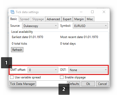This screenshot has width=118, height=95.
Task: Click the 'GMT offset:' label
Action: tap(18, 70)
